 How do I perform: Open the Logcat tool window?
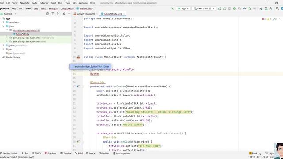91,153
